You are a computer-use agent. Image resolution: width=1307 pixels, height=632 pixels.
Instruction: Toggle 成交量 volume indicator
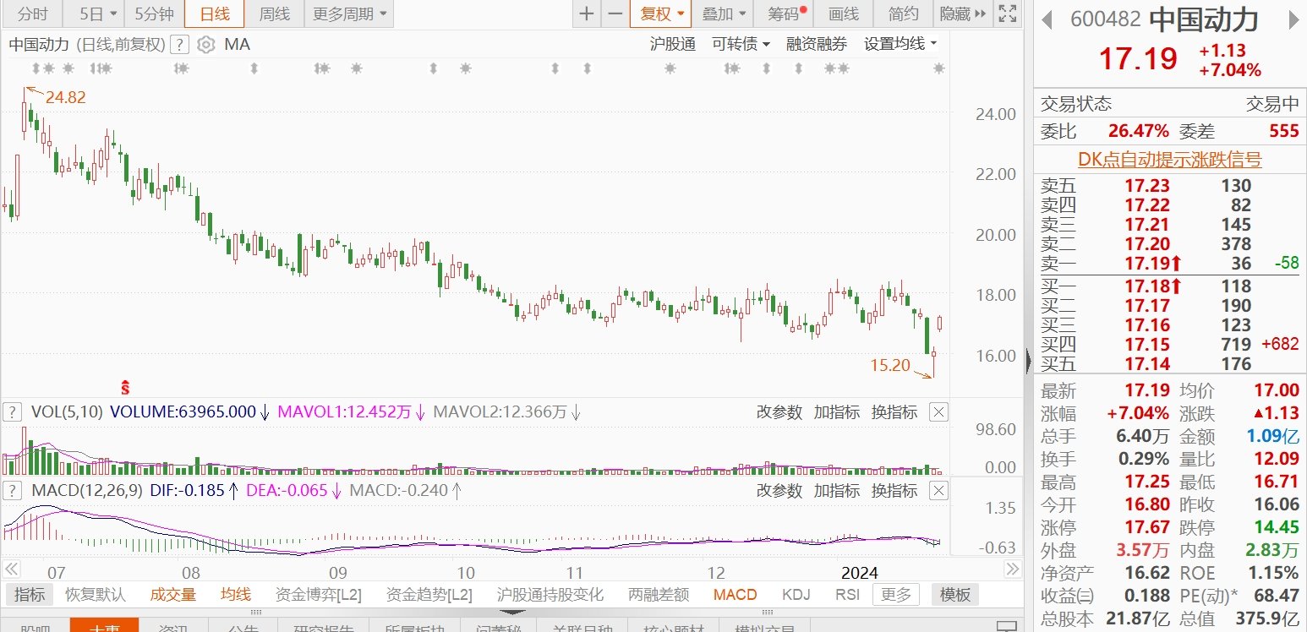pos(172,595)
